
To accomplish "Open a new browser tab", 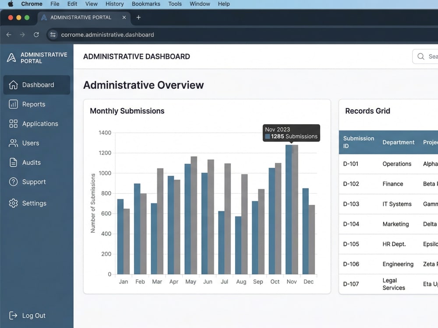I will coord(138,17).
